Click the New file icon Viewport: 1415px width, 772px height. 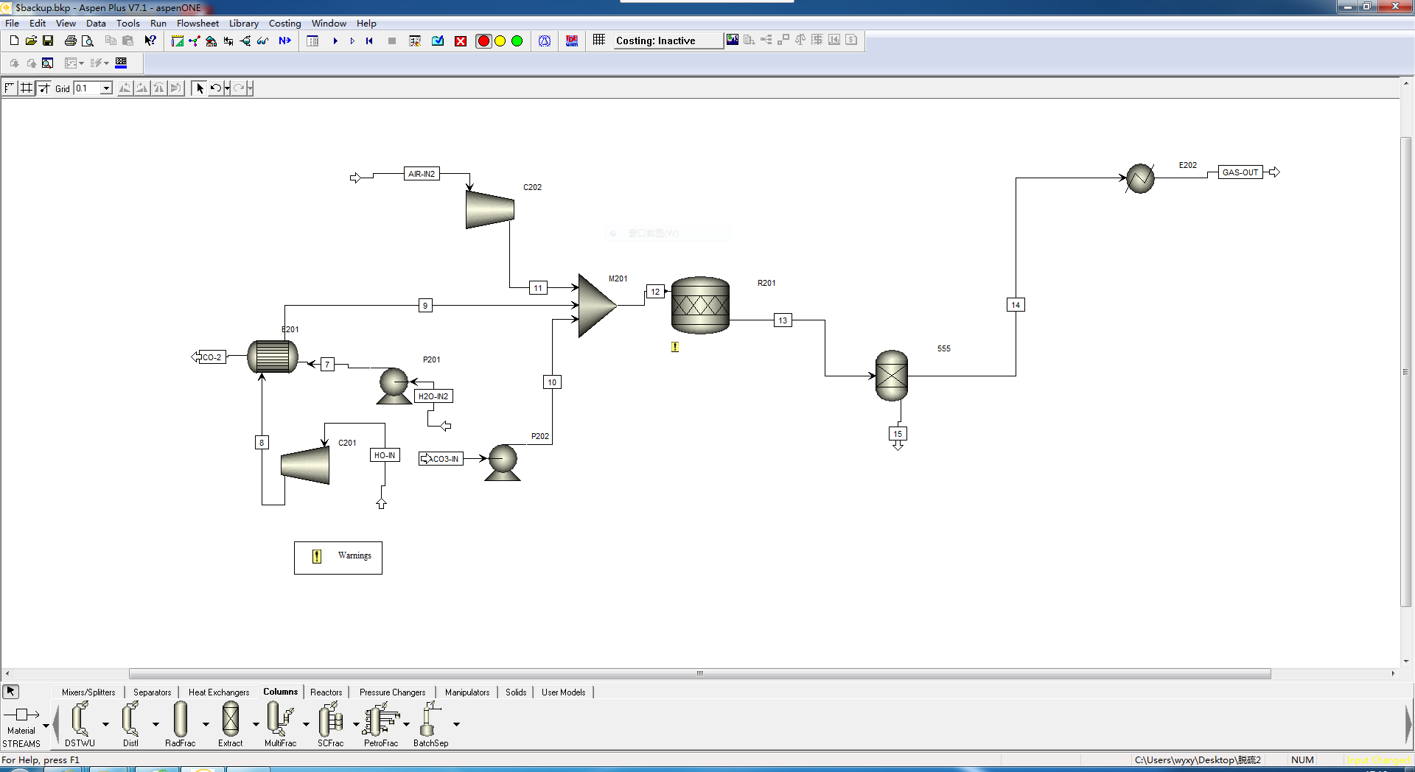(x=14, y=41)
